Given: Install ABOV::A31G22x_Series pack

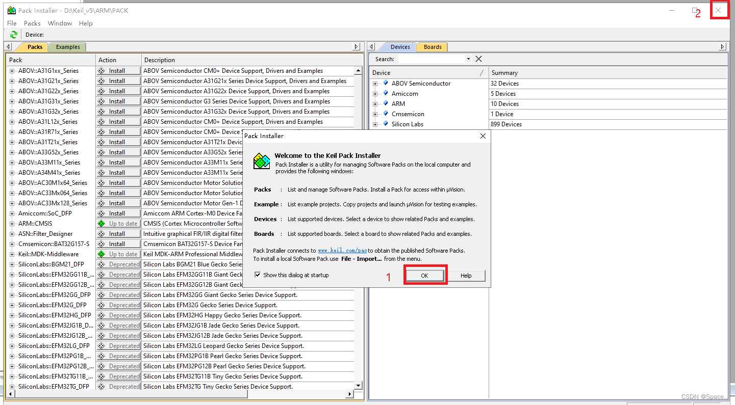Looking at the screenshot, I should (x=118, y=91).
